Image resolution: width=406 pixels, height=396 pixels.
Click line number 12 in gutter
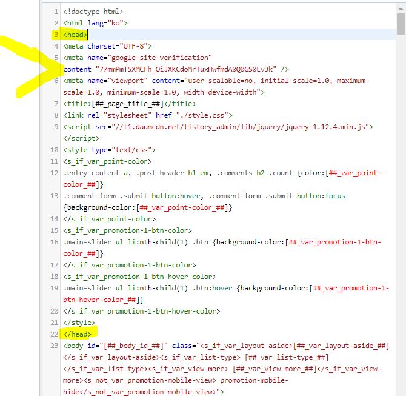coord(55,173)
